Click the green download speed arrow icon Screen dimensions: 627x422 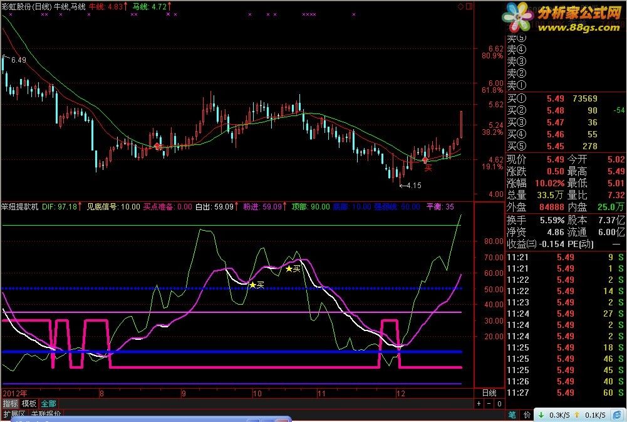click(x=541, y=415)
